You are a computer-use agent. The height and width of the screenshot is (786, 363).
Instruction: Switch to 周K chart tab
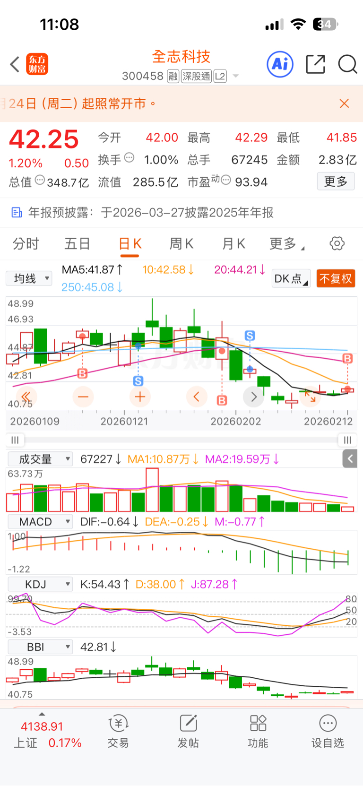click(181, 244)
